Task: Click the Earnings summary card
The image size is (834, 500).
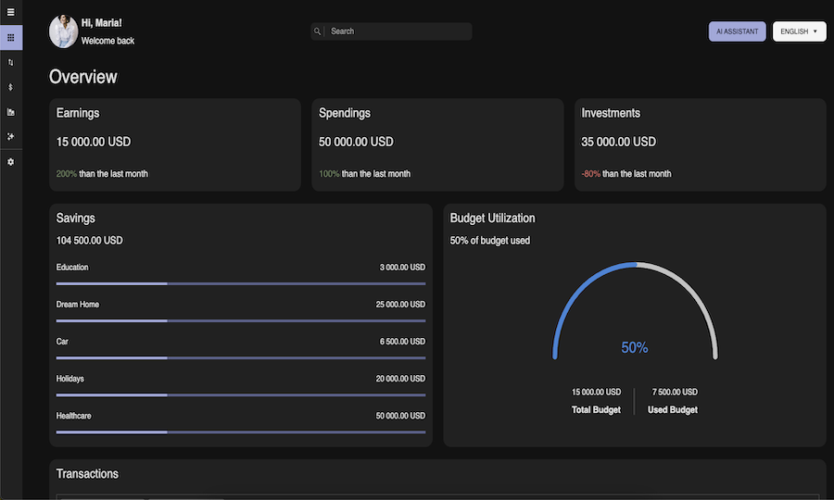Action: (175, 144)
